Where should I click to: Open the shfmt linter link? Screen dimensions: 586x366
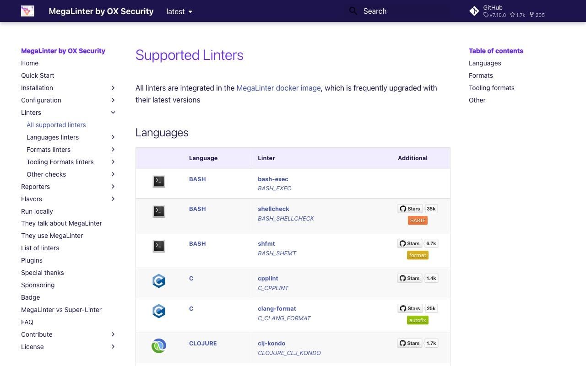click(266, 243)
